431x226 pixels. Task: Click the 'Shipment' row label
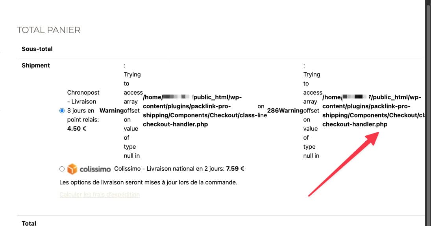pyautogui.click(x=36, y=65)
